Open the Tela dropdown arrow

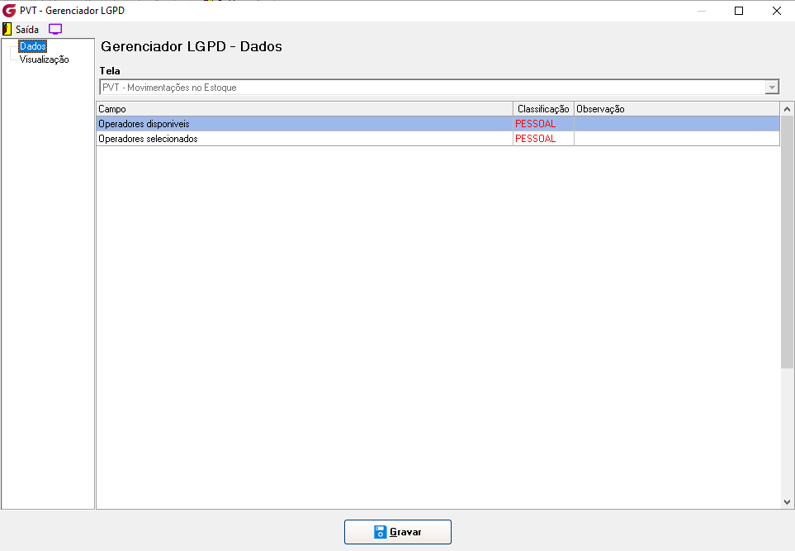click(772, 88)
